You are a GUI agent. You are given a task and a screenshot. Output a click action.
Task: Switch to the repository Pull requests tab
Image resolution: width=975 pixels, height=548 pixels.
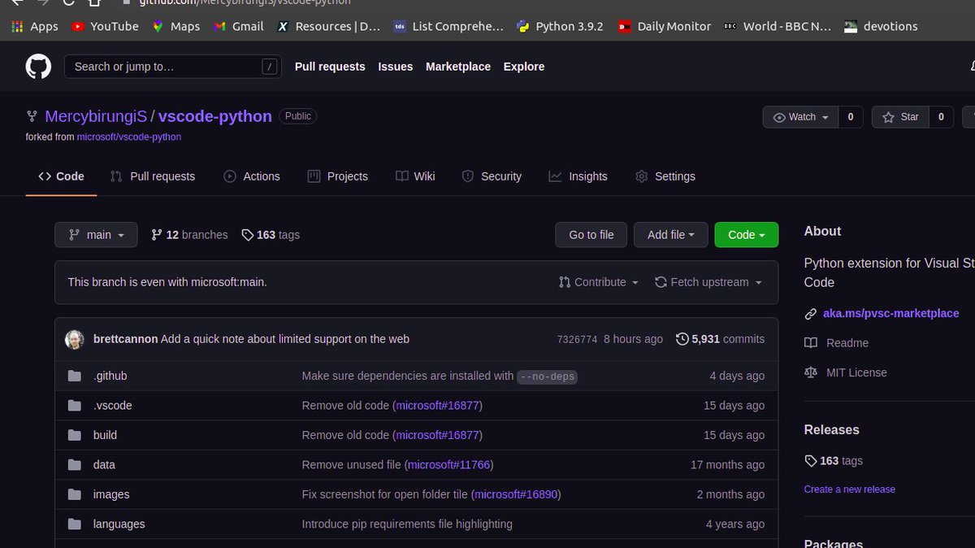tap(152, 176)
